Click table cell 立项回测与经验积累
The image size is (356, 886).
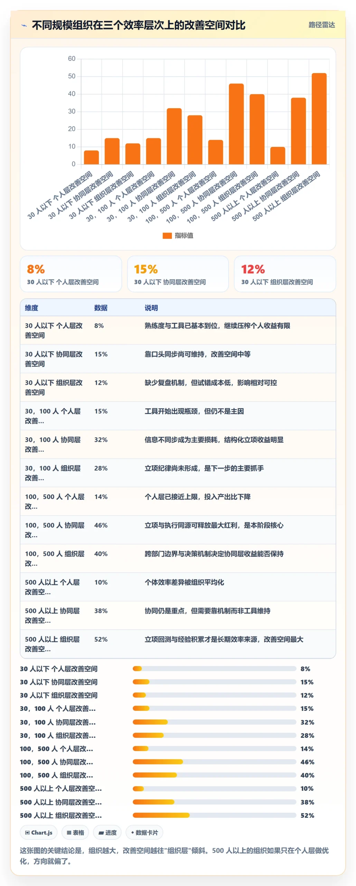pyautogui.click(x=224, y=639)
